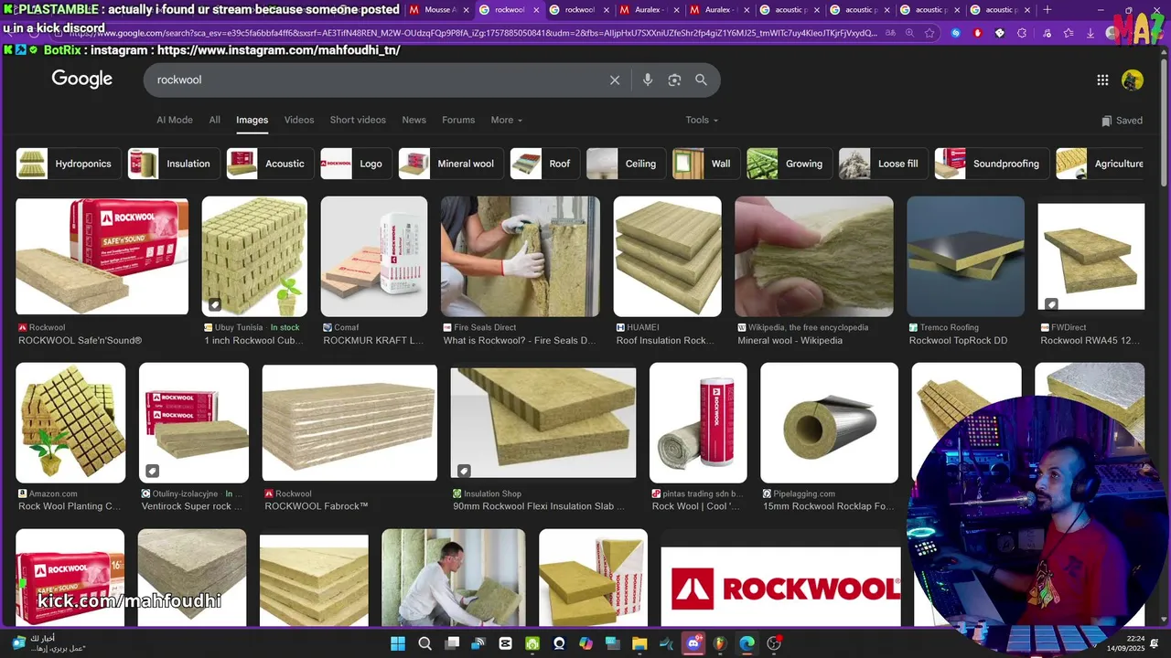Open HUAMEI Roof Insulation image
Image resolution: width=1171 pixels, height=658 pixels.
(x=667, y=256)
